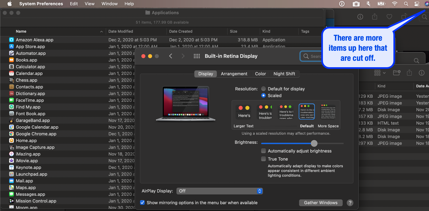Select the Display tab
This screenshot has height=211, width=429.
click(206, 74)
